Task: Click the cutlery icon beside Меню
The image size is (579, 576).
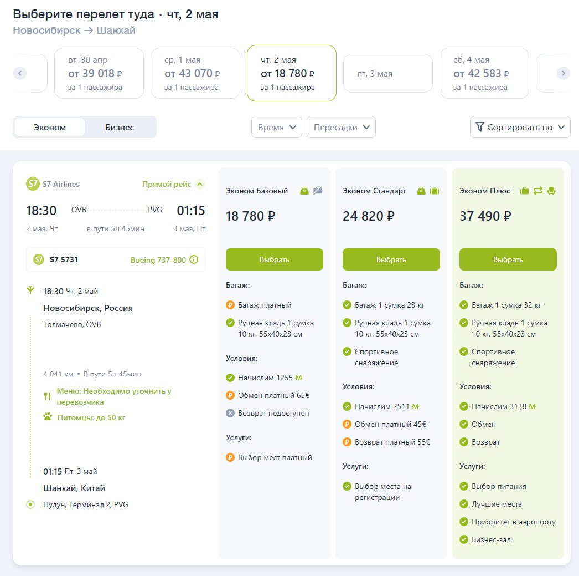Action: (48, 396)
